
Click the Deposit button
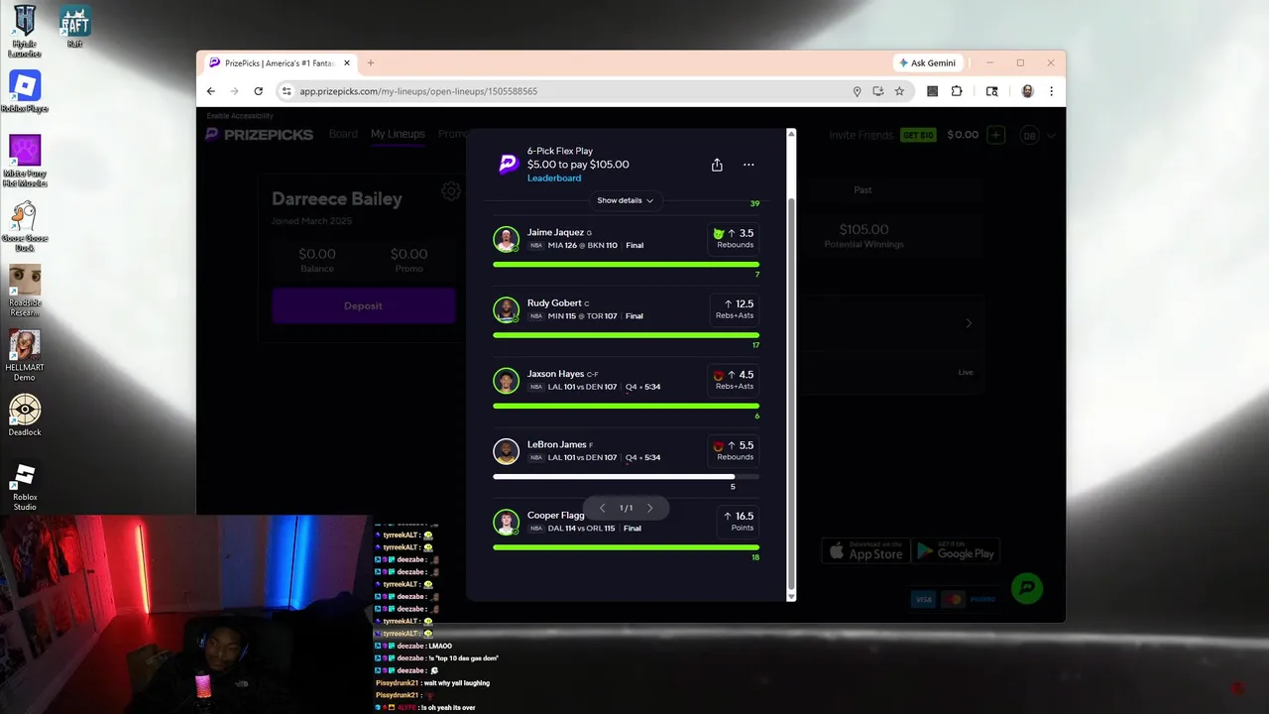click(x=363, y=305)
